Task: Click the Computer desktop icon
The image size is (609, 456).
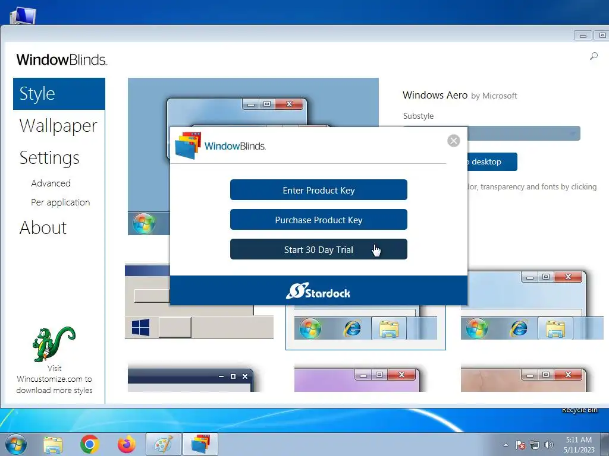Action: tap(23, 16)
